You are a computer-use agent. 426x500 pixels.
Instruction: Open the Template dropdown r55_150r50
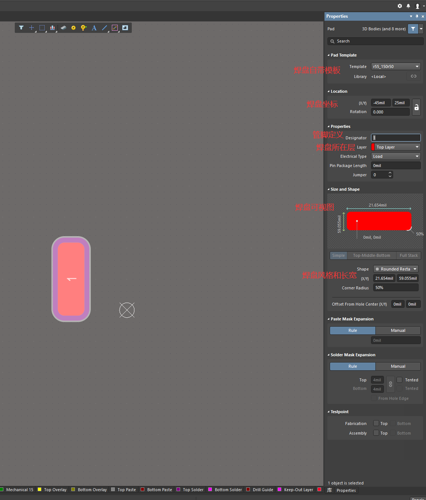(x=396, y=67)
